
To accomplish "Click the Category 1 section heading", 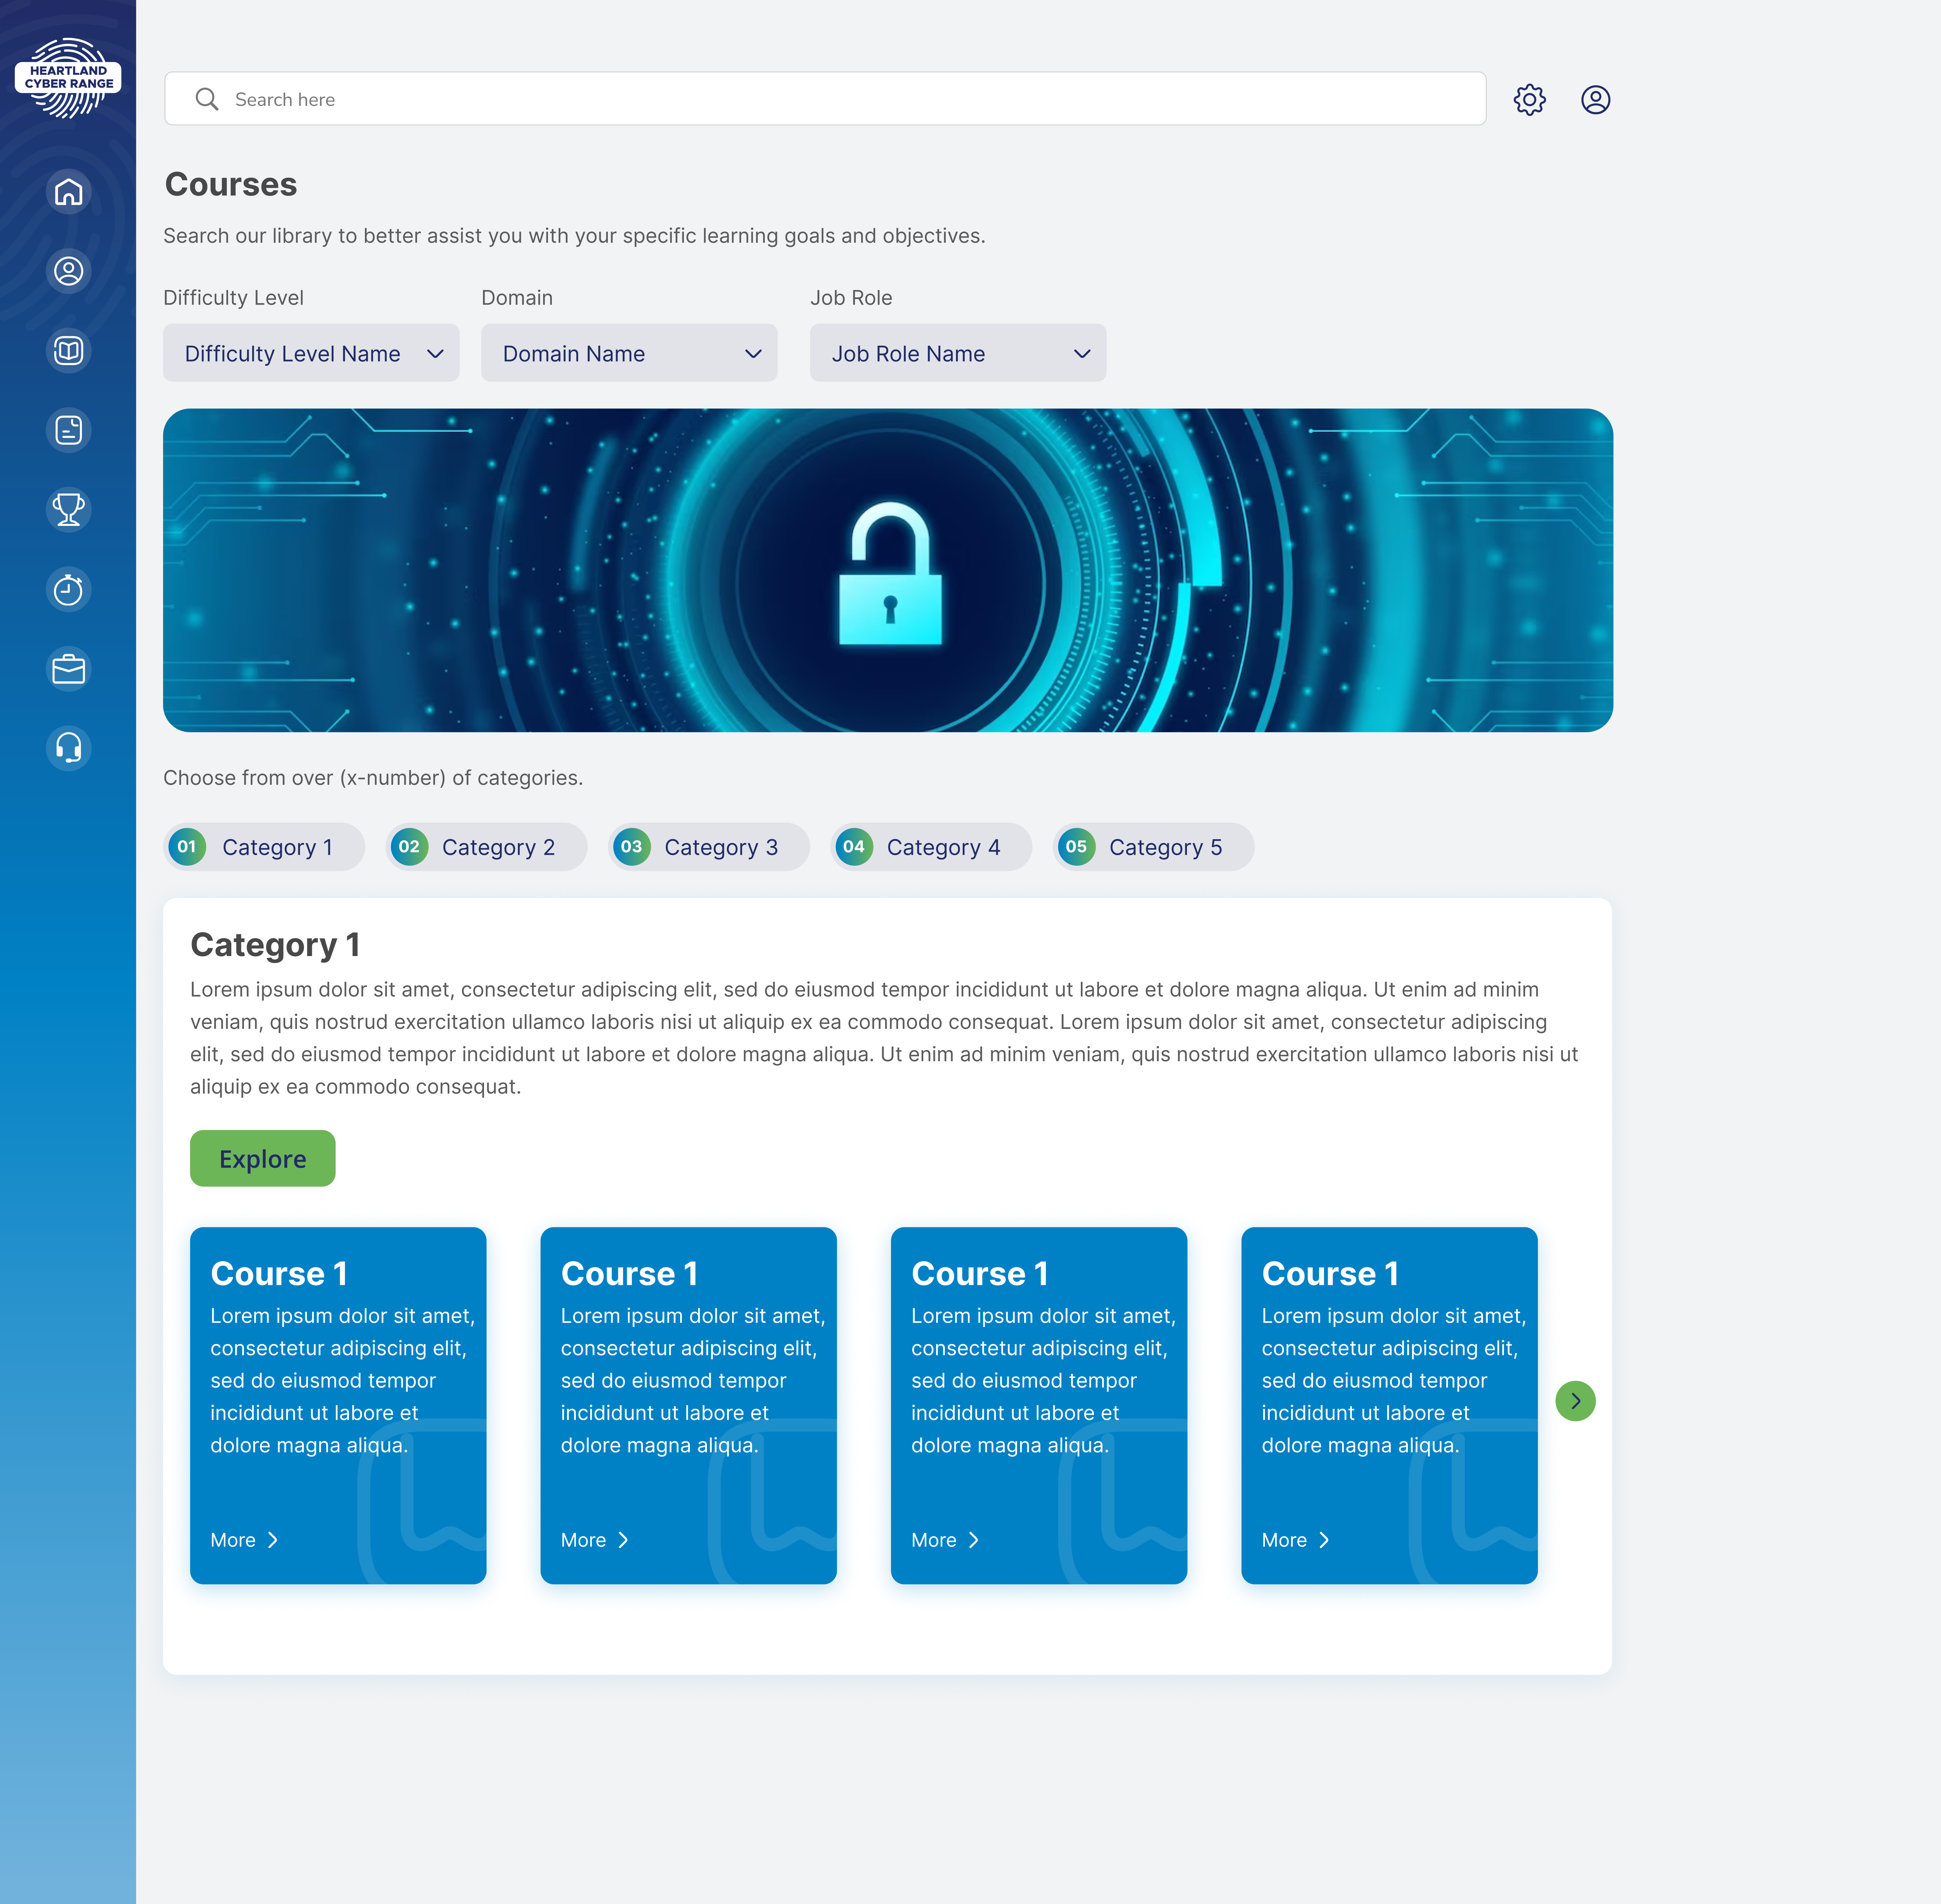I will point(275,945).
